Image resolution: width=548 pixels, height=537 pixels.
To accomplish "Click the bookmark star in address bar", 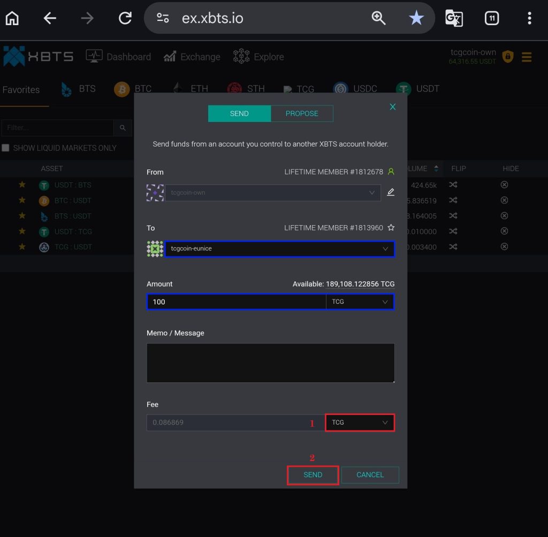I will pyautogui.click(x=416, y=19).
